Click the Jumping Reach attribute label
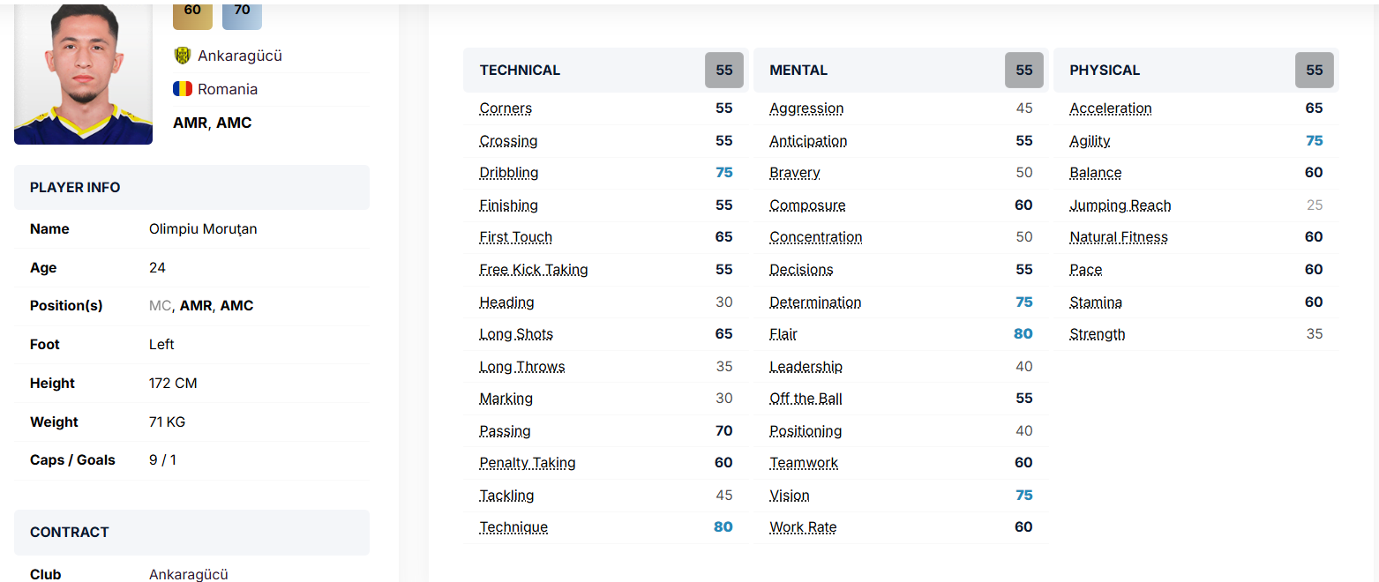This screenshot has width=1379, height=582. pos(1120,205)
